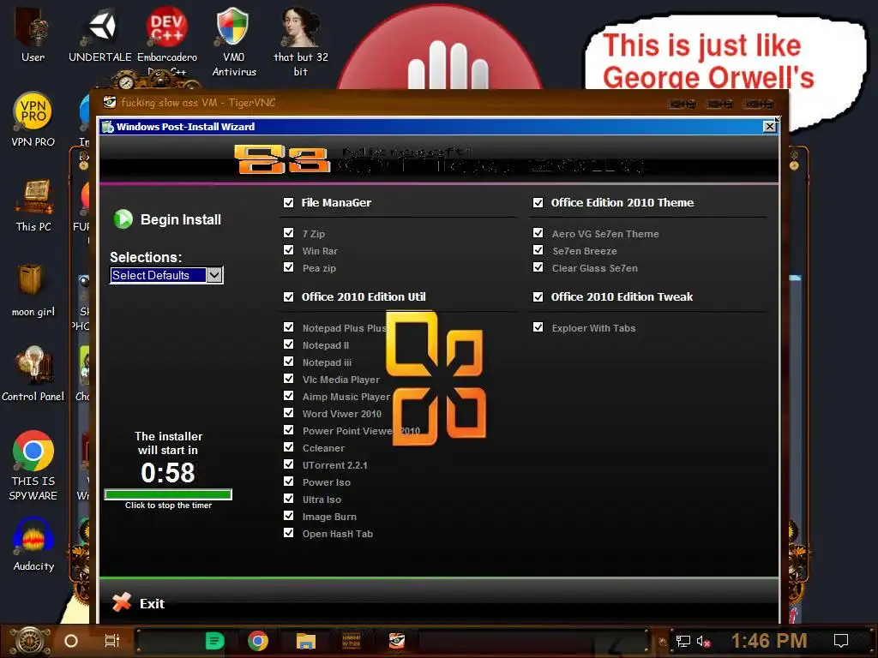Uncheck the File ManaGer group checkbox
This screenshot has width=878, height=658.
(288, 202)
